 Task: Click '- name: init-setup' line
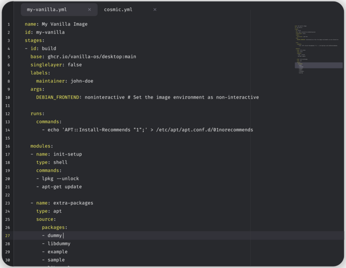56,154
